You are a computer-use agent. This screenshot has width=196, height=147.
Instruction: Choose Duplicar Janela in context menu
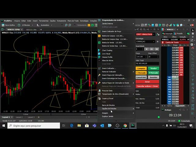pos(107,116)
